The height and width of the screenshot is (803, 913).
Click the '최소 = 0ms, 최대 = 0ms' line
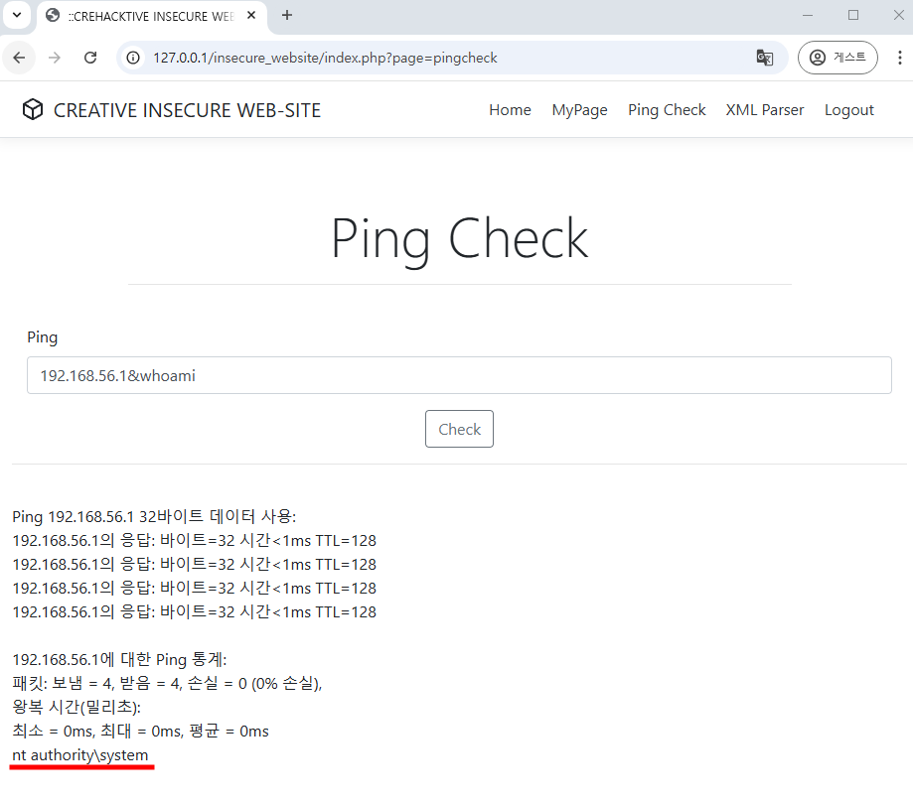click(140, 731)
